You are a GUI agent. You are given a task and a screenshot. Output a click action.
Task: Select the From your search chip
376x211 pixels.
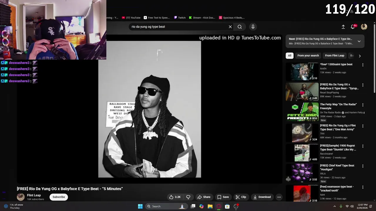coord(308,55)
